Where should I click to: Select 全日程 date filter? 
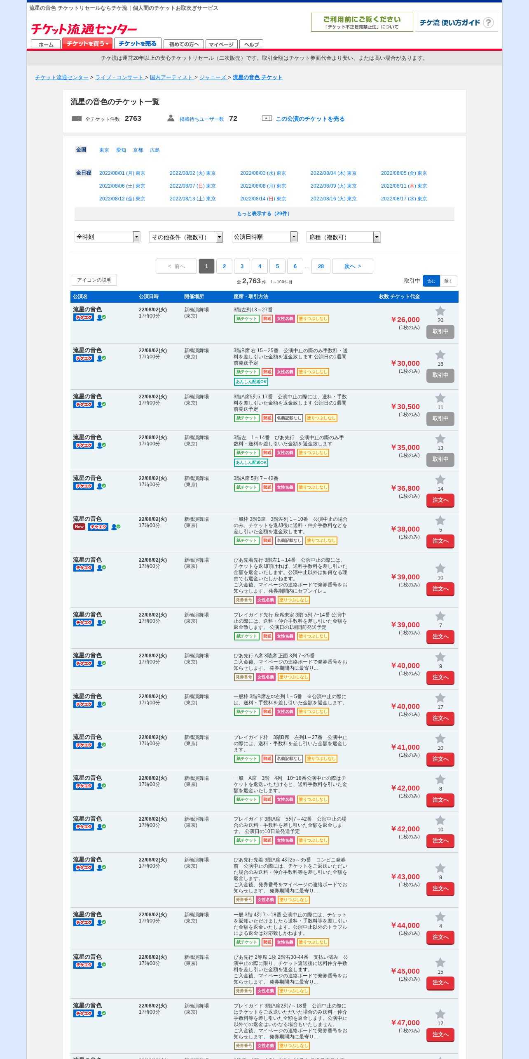click(x=84, y=173)
